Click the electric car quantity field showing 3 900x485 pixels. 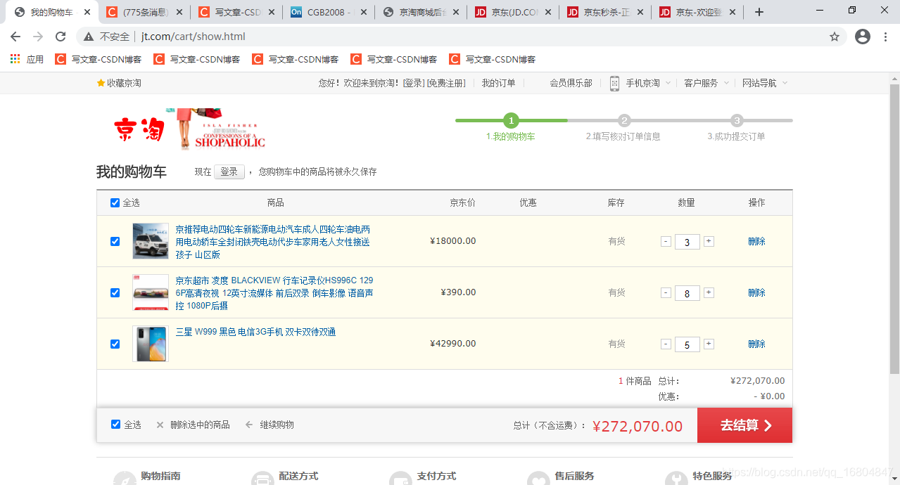[x=687, y=242]
